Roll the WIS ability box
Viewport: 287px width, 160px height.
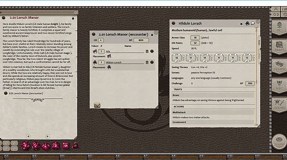tap(233, 58)
